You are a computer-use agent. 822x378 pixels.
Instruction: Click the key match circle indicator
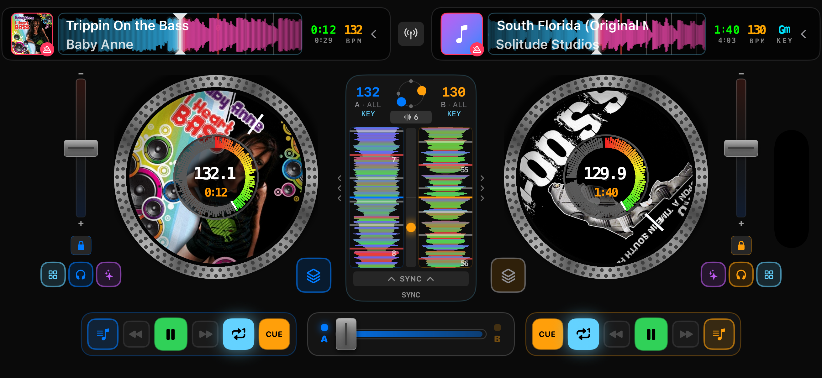411,93
